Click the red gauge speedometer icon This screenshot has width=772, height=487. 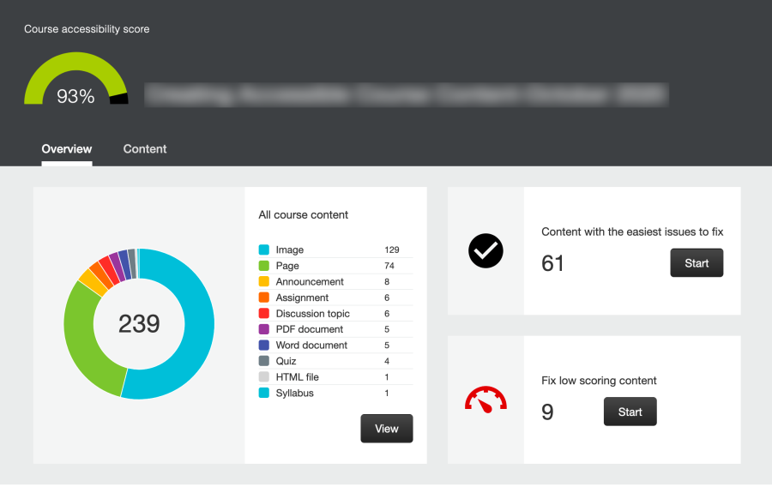[x=486, y=400]
